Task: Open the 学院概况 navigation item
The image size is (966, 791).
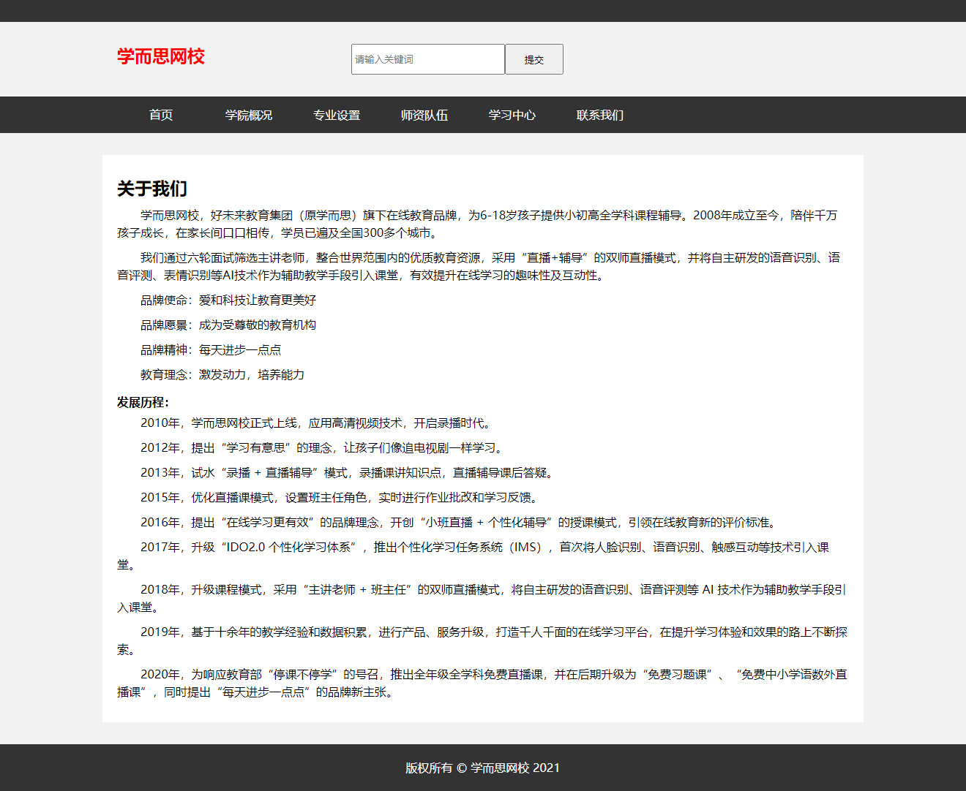Action: point(249,115)
